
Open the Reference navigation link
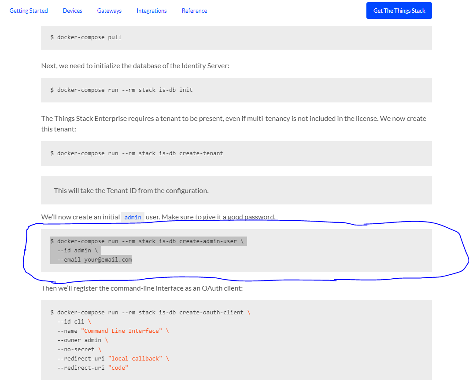[194, 11]
